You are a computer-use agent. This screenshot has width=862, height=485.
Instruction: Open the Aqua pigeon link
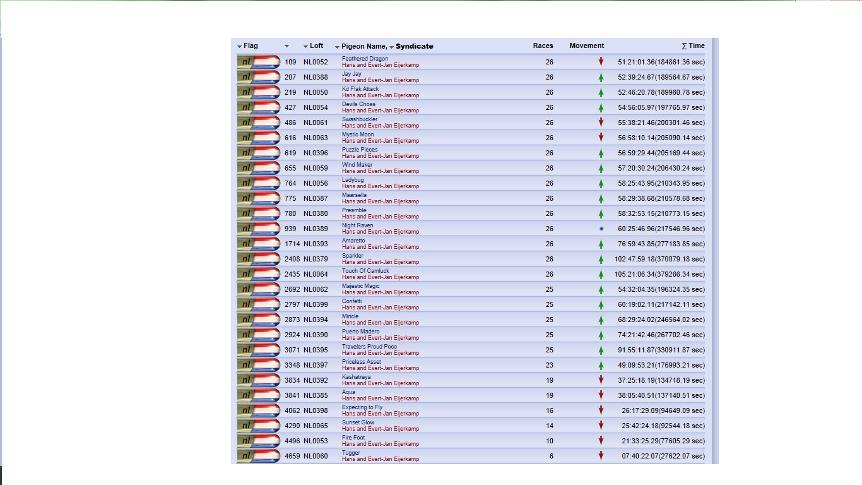coord(348,392)
